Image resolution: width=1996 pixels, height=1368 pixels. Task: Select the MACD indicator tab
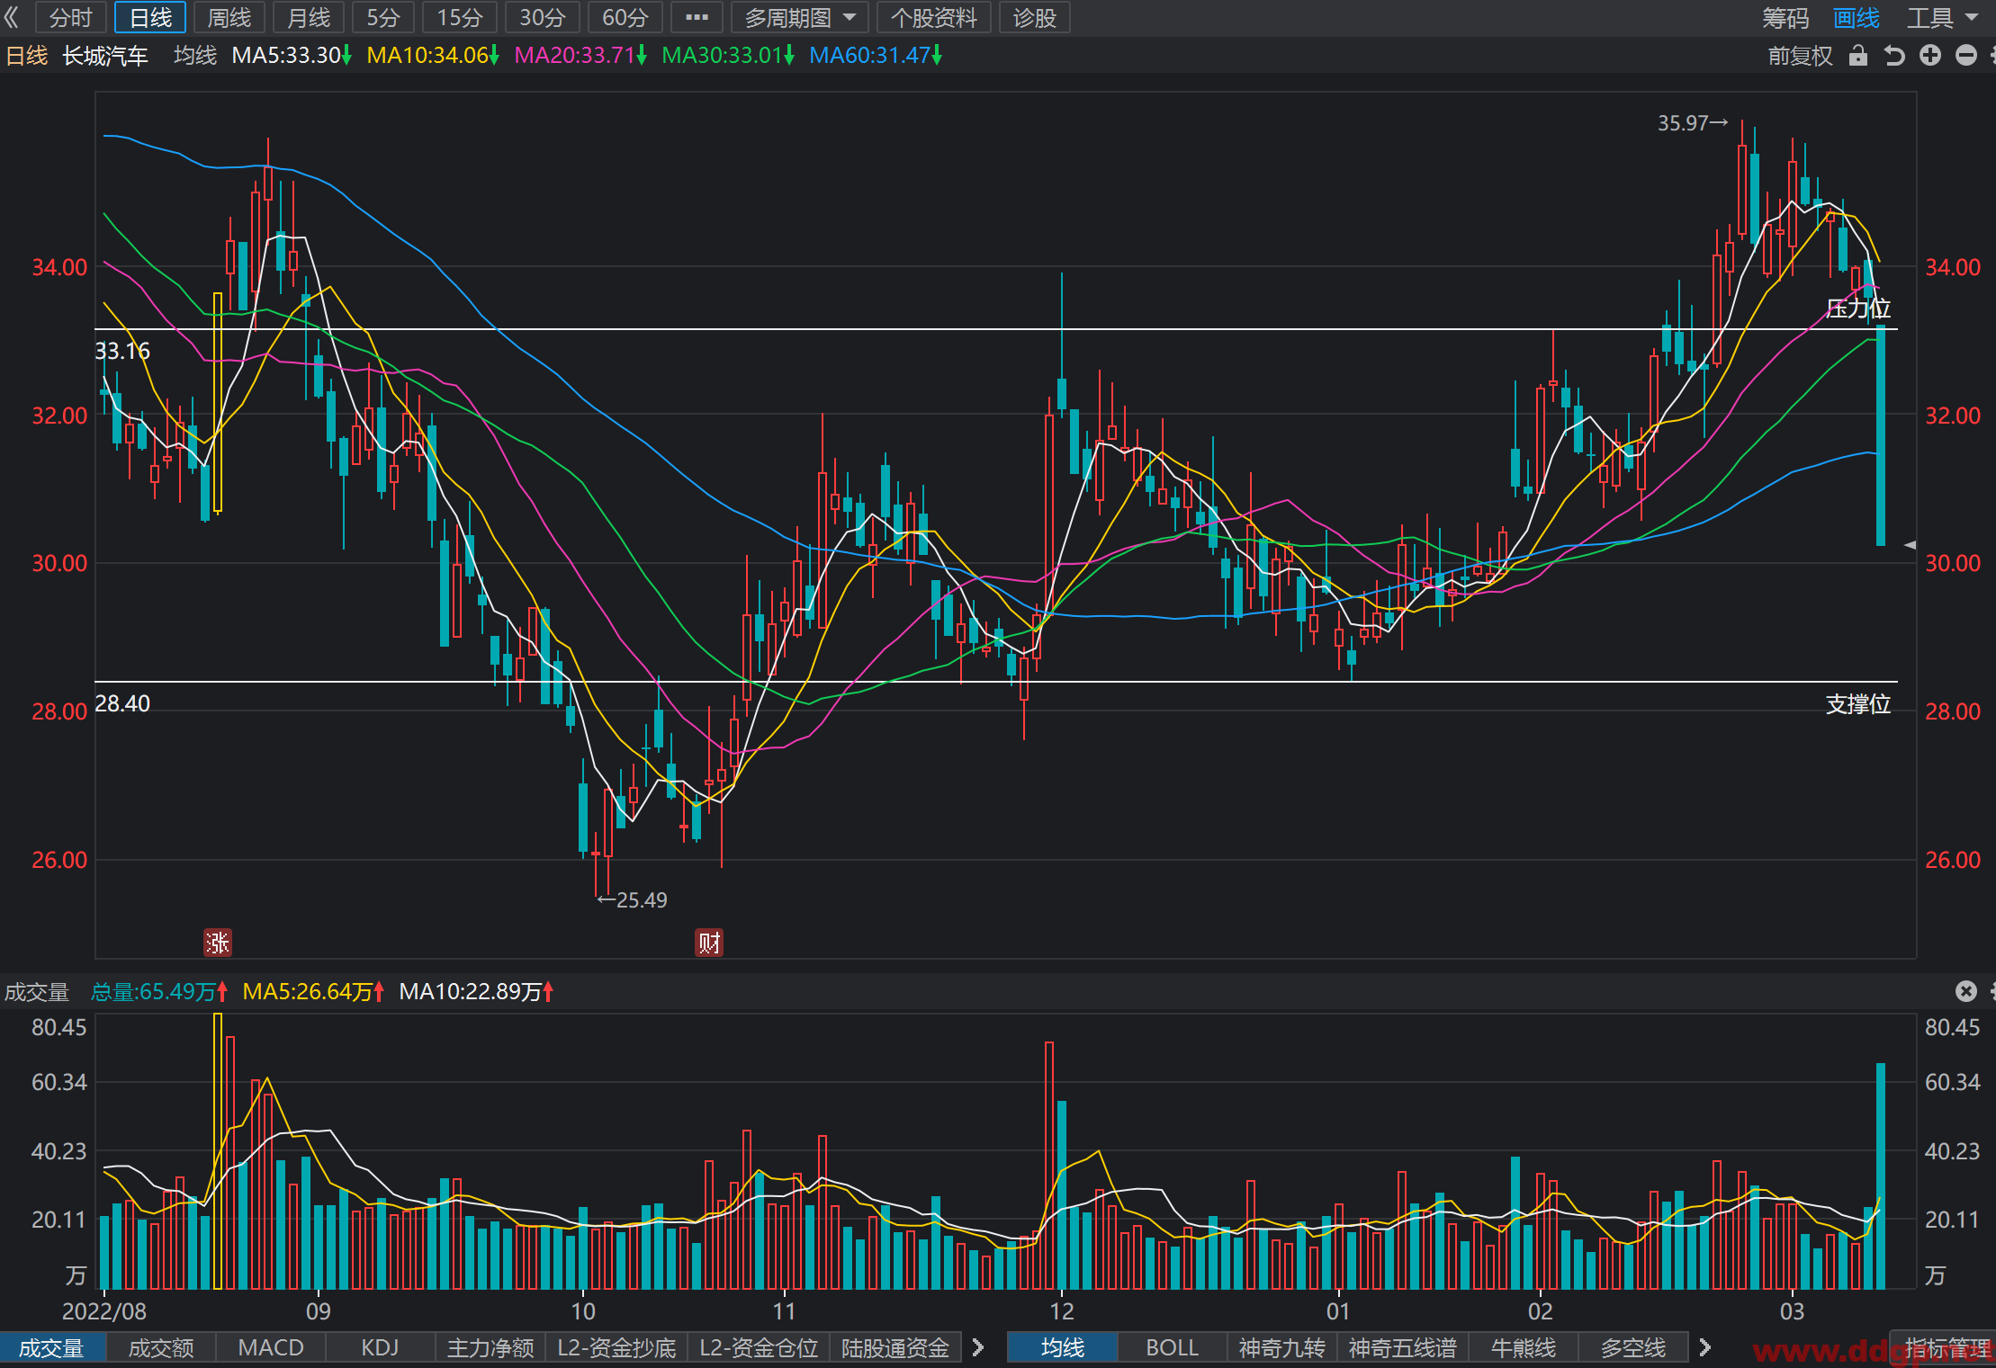coord(271,1347)
